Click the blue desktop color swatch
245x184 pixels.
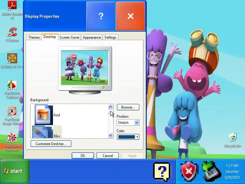pyautogui.click(x=126, y=137)
